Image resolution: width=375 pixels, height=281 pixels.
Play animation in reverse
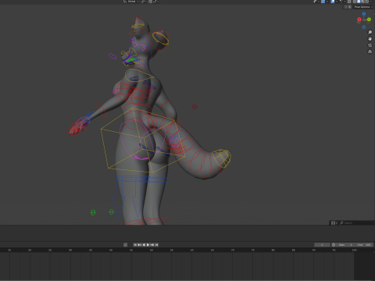click(x=144, y=245)
